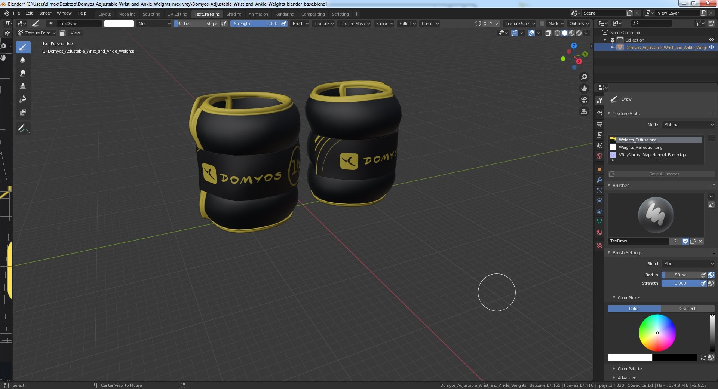Open the World properties tab
This screenshot has width=718, height=389.
(599, 156)
